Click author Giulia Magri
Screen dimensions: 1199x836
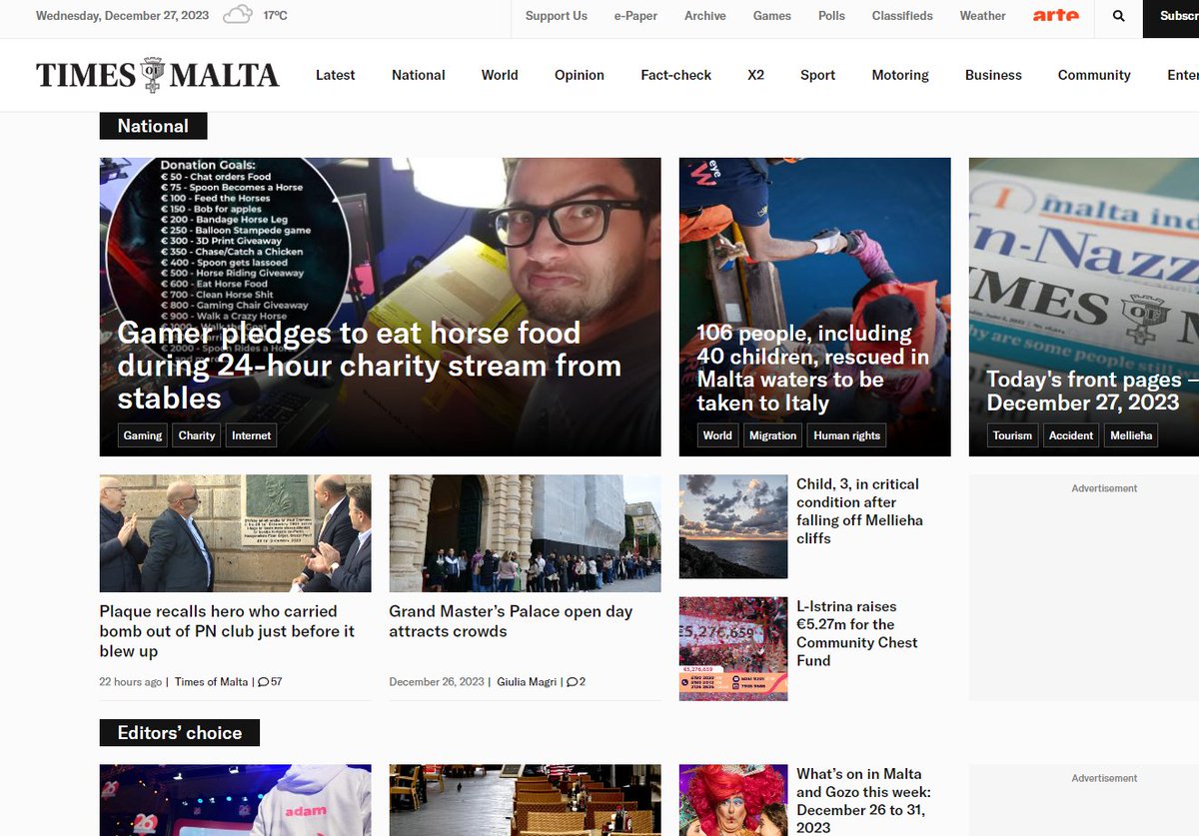(527, 682)
